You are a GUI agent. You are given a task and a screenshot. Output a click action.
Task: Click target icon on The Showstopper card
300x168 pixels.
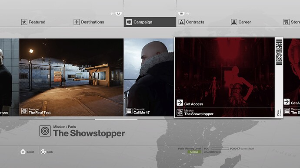pos(180,113)
